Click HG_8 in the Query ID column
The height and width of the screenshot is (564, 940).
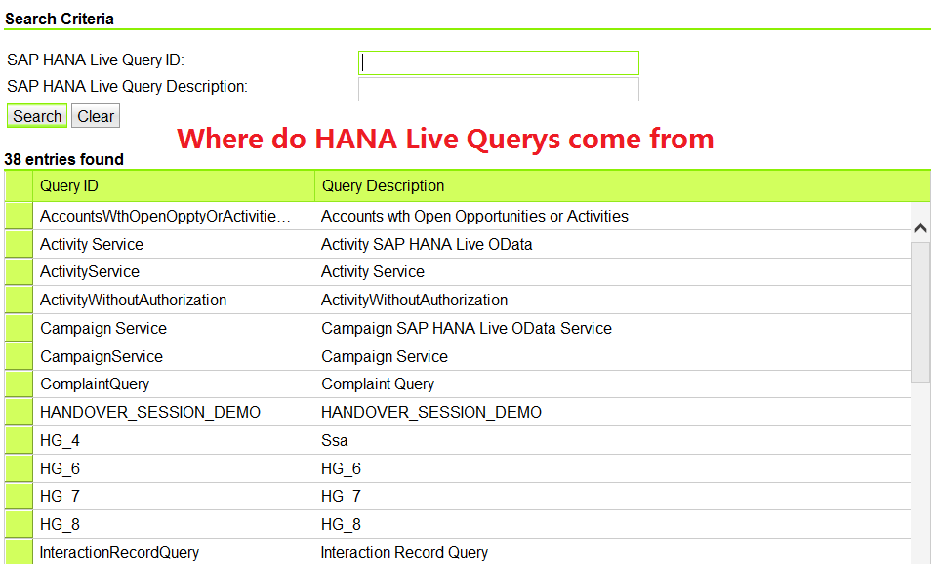[60, 524]
